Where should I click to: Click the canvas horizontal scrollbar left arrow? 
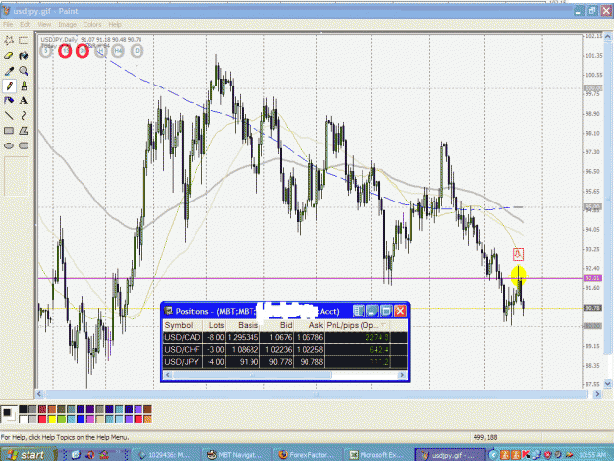pos(39,394)
